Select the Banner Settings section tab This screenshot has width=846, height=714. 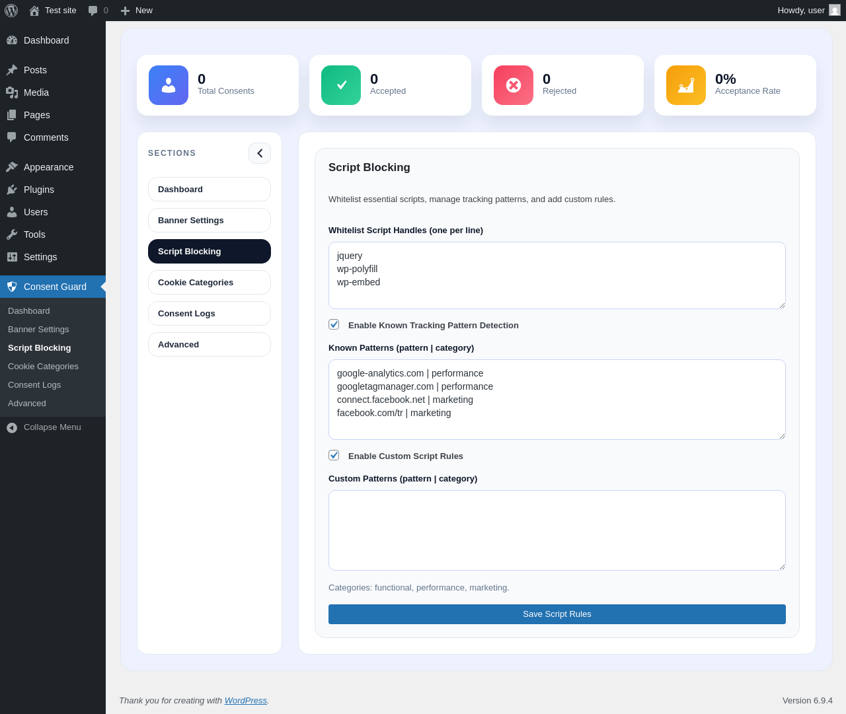pos(210,221)
